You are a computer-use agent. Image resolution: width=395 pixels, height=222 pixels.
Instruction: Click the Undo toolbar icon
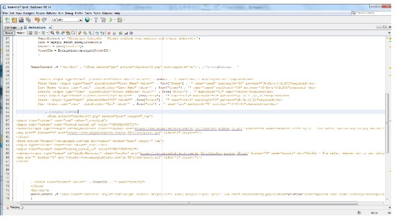37,20
